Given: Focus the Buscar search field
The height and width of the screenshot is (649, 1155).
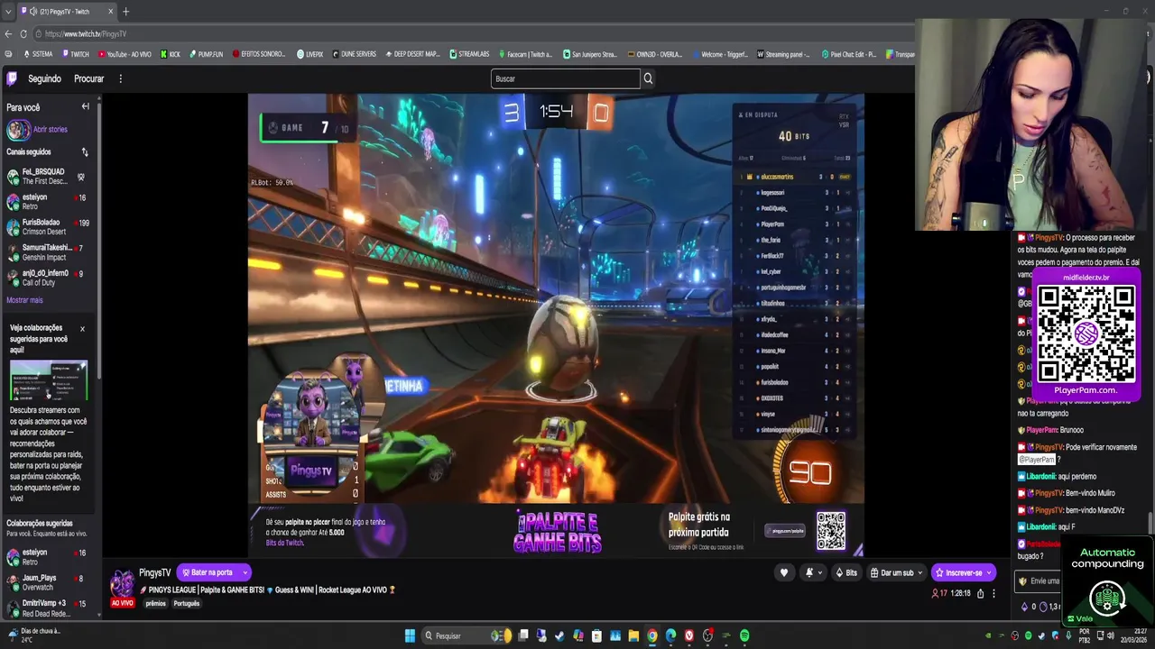Looking at the screenshot, I should [565, 78].
